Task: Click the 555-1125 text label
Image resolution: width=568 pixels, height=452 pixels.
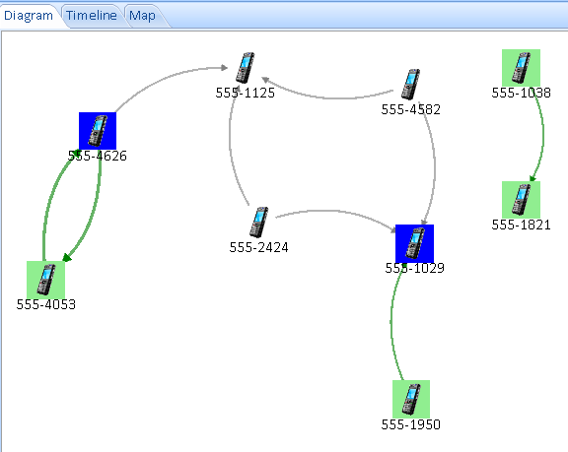Action: click(x=246, y=93)
